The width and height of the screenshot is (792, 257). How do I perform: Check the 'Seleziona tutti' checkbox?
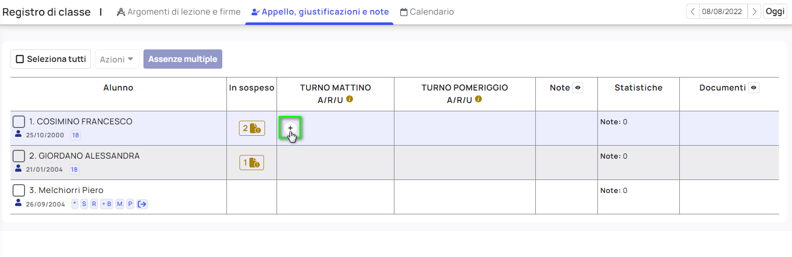click(20, 59)
